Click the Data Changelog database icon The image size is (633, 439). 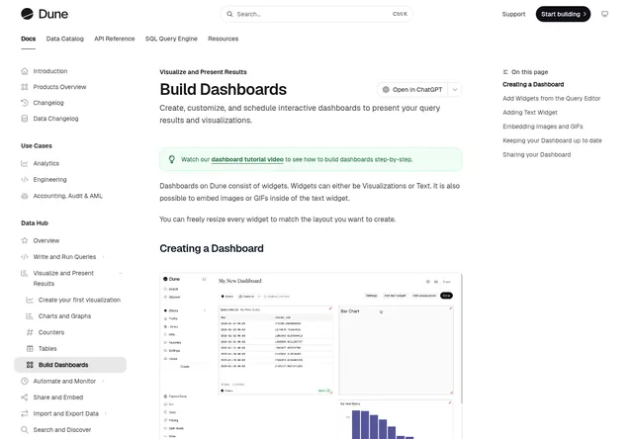(x=25, y=119)
